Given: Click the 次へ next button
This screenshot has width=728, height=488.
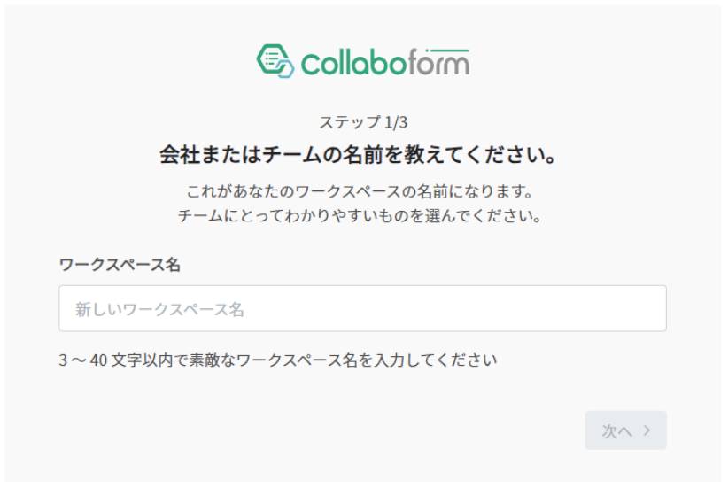Looking at the screenshot, I should [625, 430].
